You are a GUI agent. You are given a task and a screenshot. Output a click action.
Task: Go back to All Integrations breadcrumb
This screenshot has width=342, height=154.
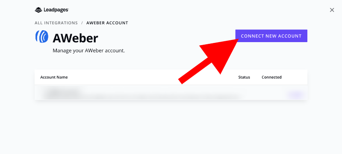point(56,23)
